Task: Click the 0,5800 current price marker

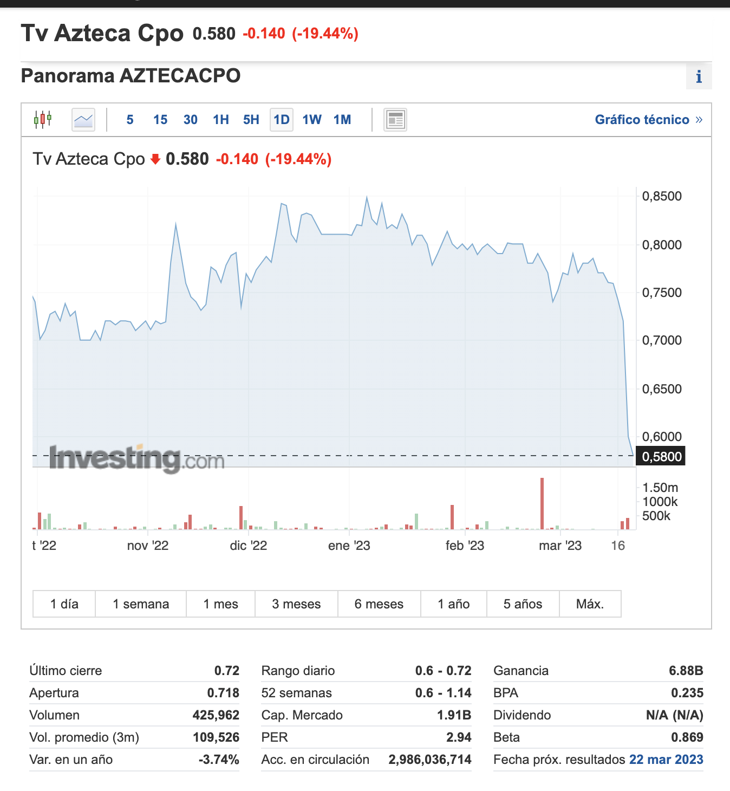Action: coord(661,457)
